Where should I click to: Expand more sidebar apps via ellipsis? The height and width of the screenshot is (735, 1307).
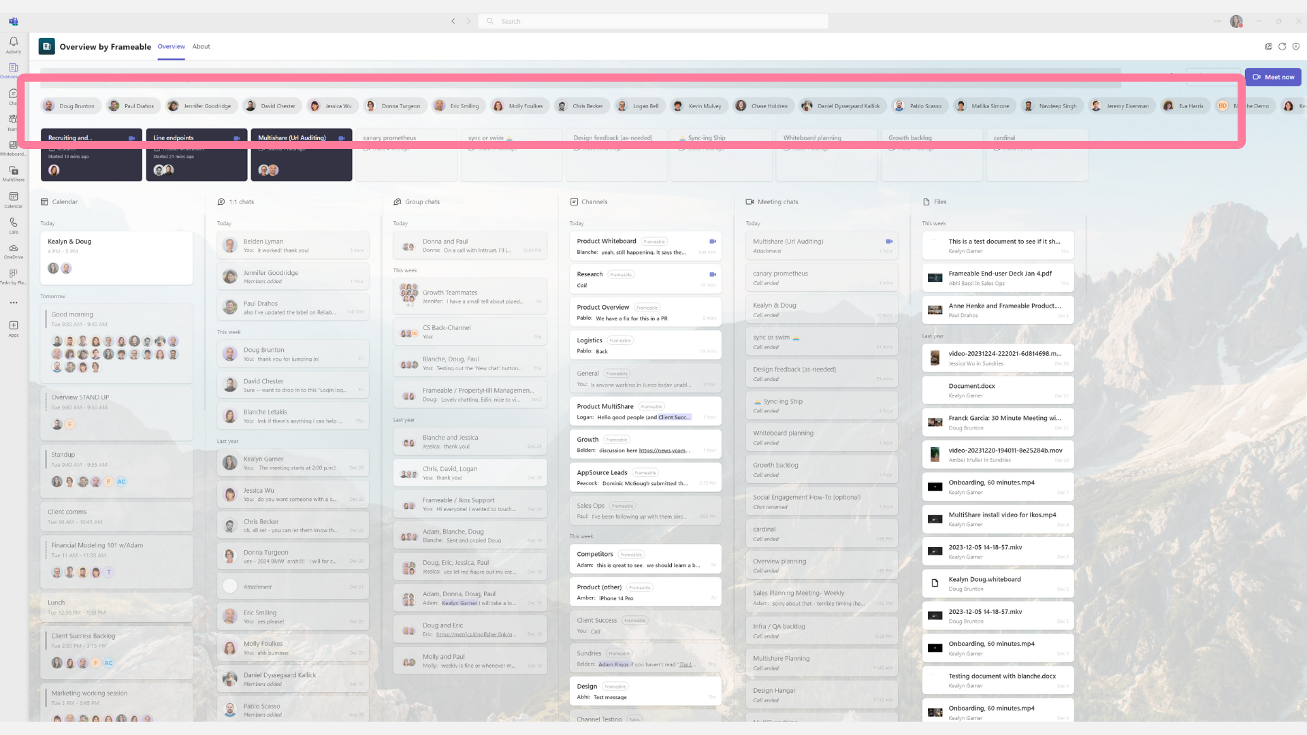click(x=13, y=302)
